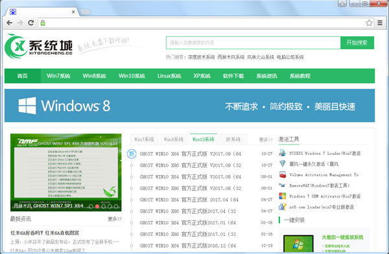Click hot search link 风林火山系统
This screenshot has height=254, width=389.
click(261, 57)
